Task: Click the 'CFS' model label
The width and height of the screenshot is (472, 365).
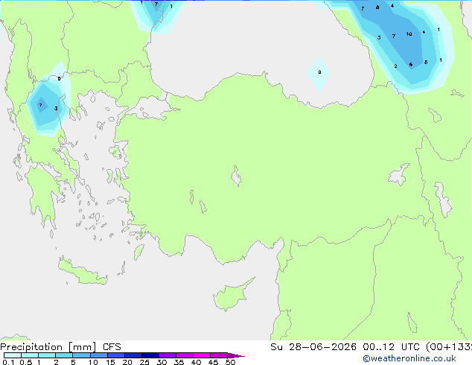Action: (112, 347)
